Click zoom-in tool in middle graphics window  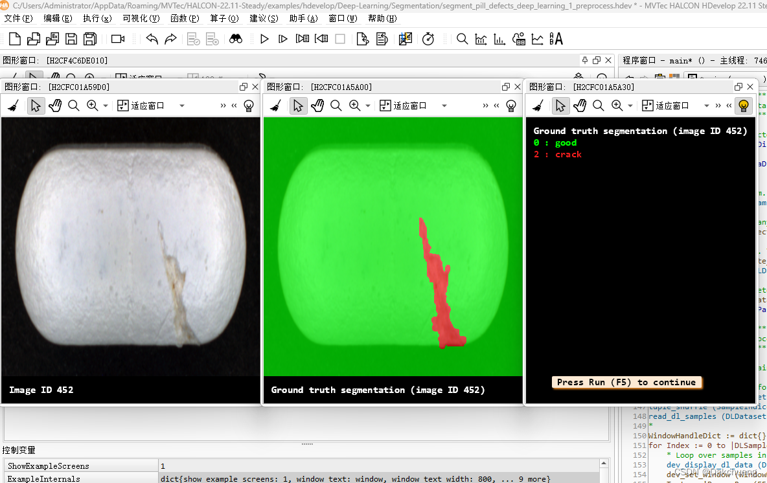354,106
